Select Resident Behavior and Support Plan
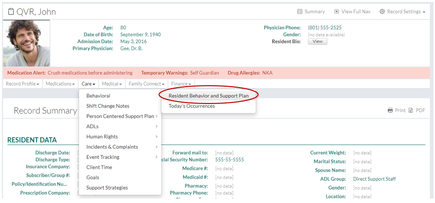 click(x=208, y=96)
